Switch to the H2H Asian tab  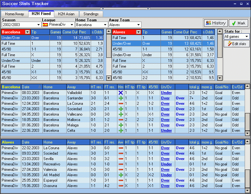(x=66, y=14)
